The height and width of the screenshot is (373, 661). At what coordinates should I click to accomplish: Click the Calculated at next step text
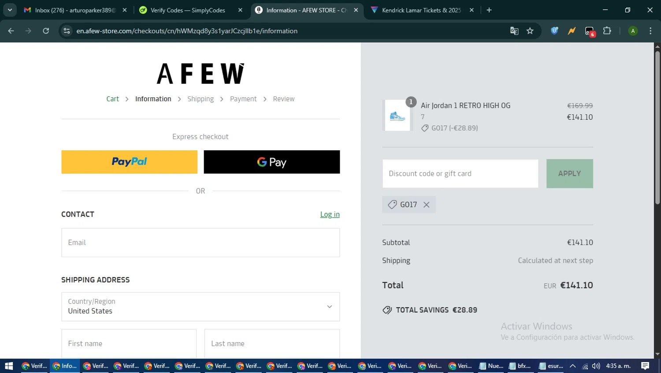pos(555,261)
